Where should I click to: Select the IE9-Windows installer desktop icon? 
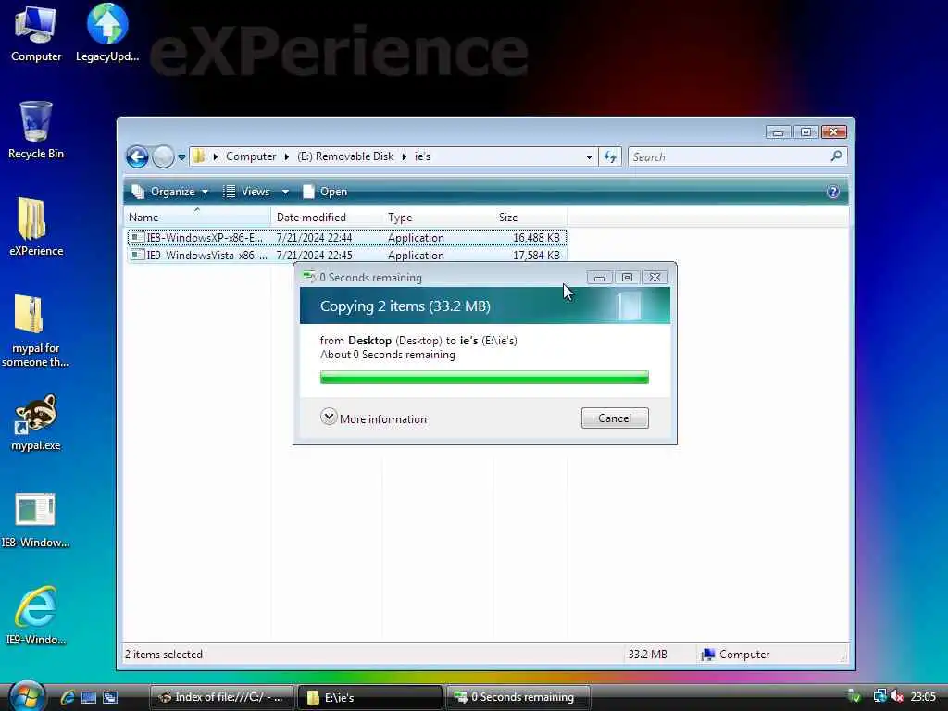coord(36,616)
